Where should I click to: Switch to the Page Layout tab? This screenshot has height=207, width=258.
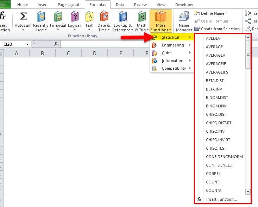69,5
